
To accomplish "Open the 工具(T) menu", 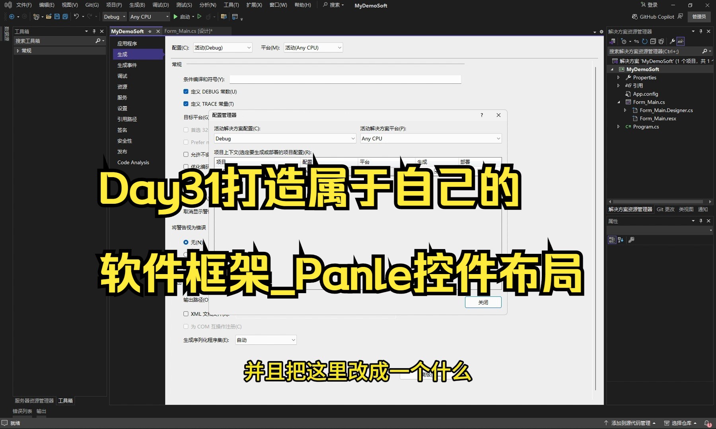I will pyautogui.click(x=231, y=5).
